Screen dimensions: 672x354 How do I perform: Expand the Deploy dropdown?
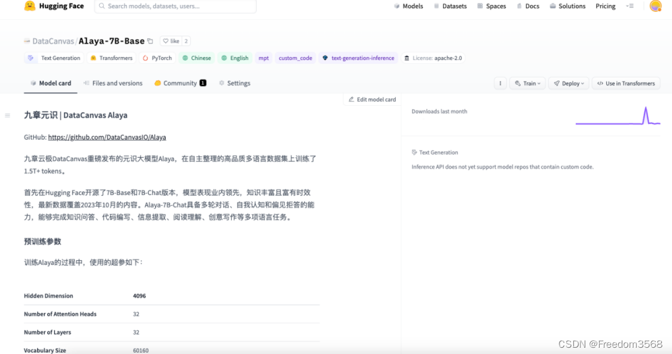(569, 83)
